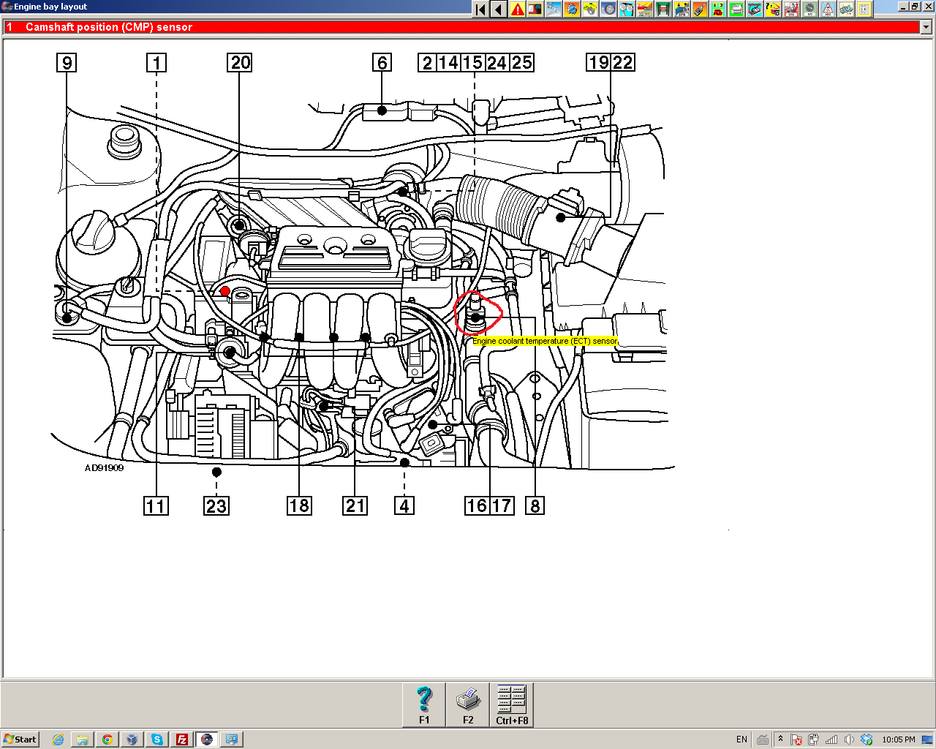Open the crossed wrenches service icon
Viewport: 936px width, 749px height.
(x=554, y=10)
